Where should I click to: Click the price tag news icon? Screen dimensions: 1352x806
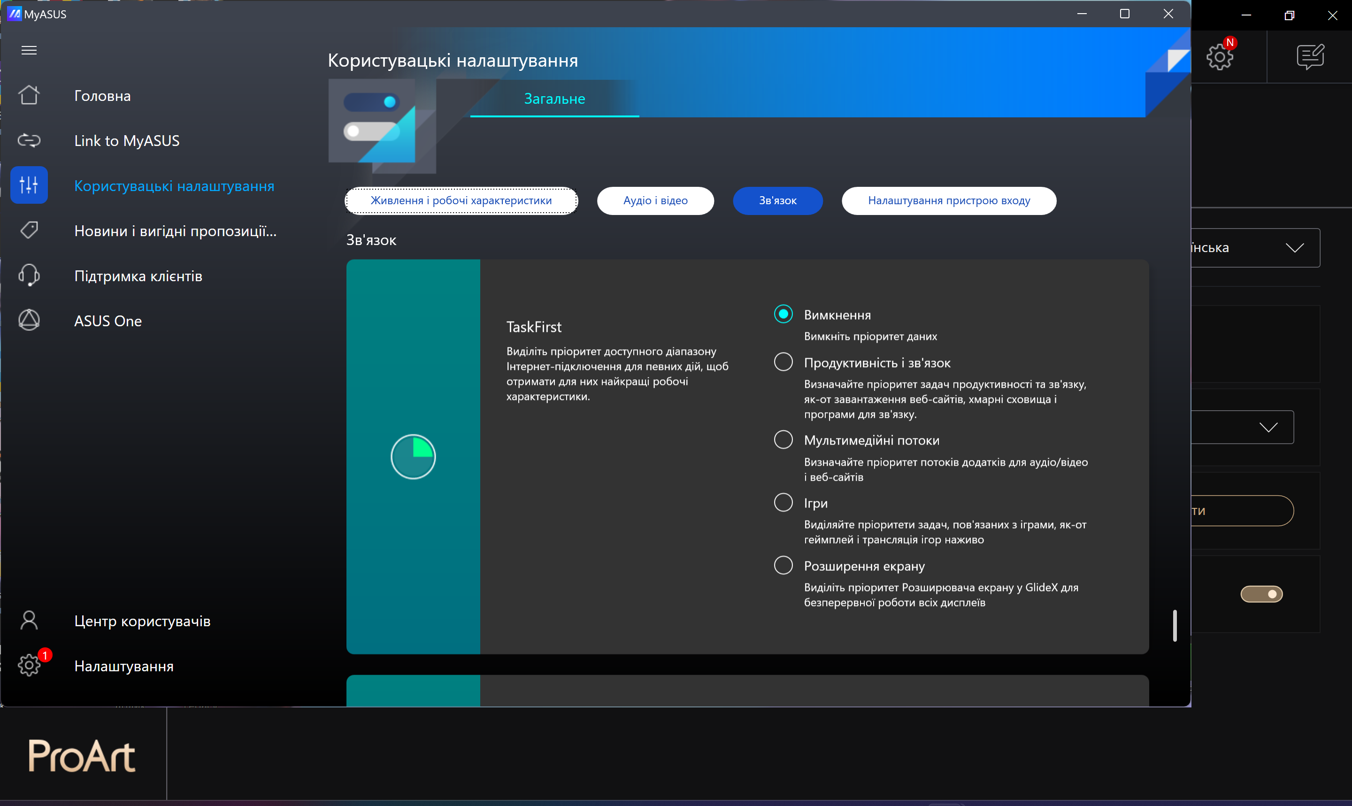point(29,230)
